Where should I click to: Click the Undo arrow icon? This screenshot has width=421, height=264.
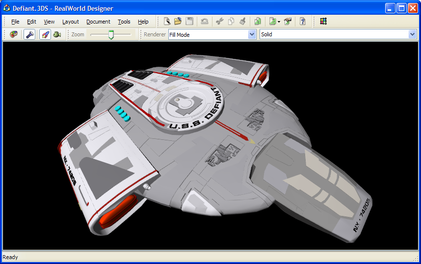(204, 21)
